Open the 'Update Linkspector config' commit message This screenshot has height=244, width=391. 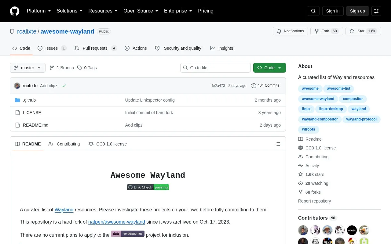[150, 100]
